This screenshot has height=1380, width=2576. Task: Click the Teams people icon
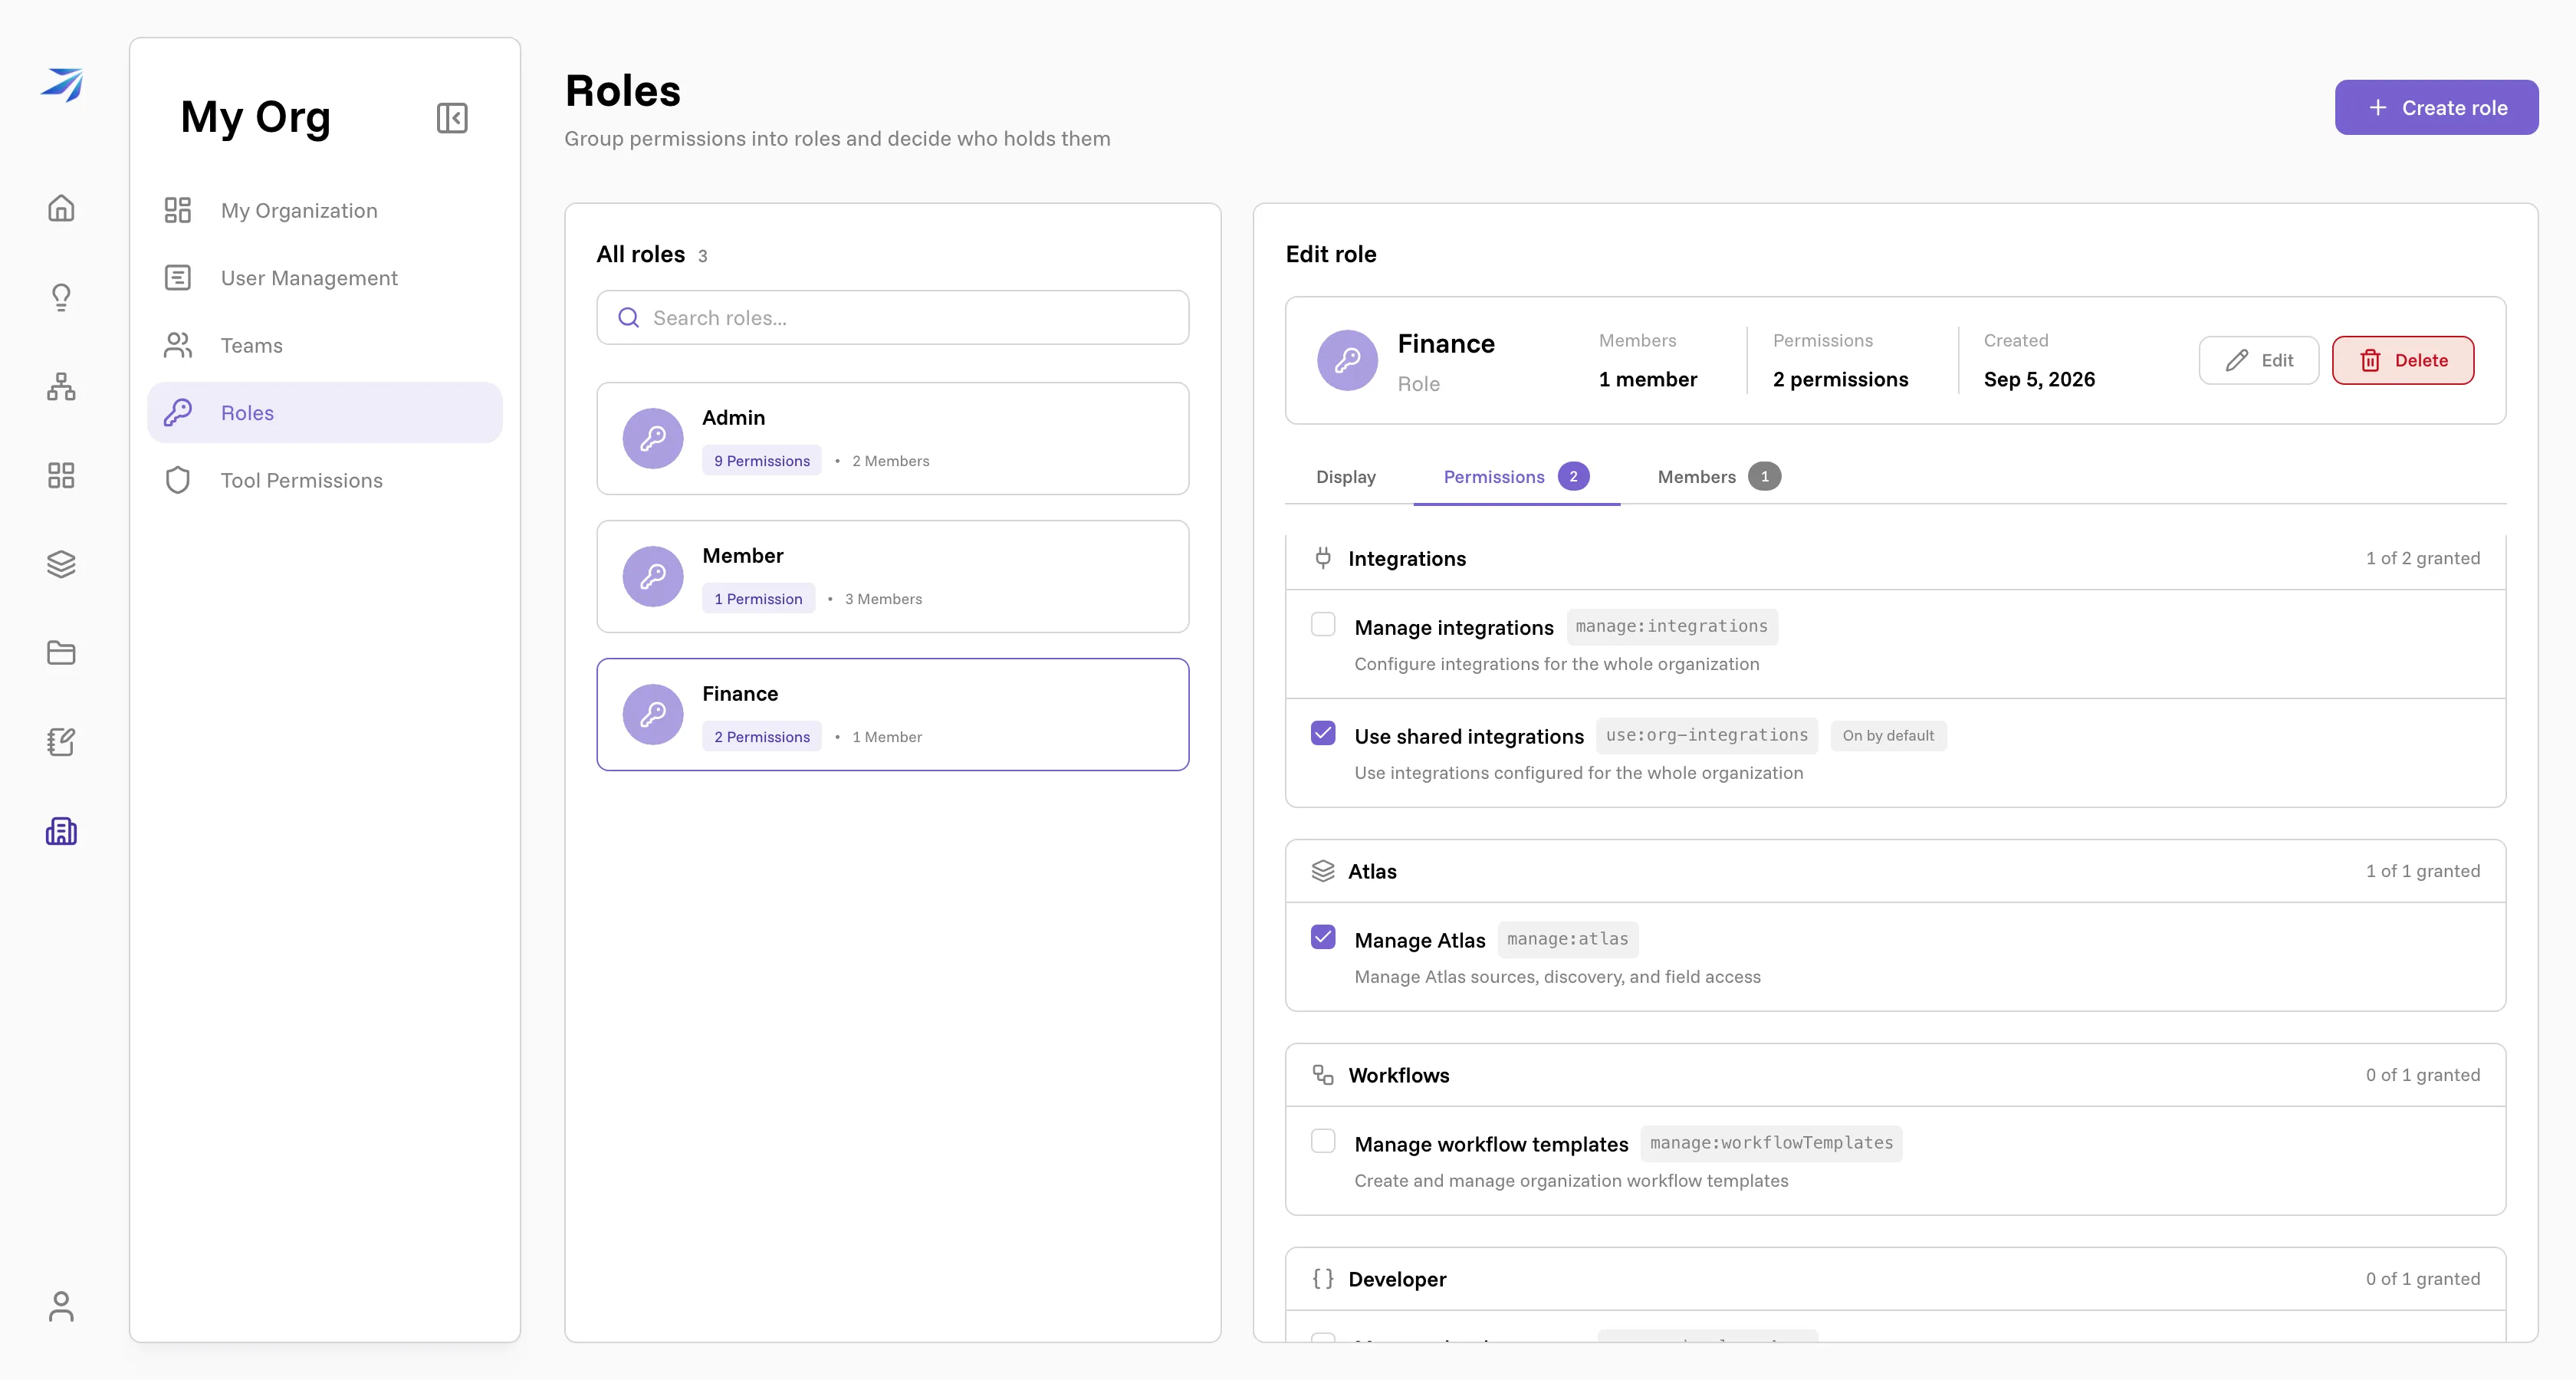tap(178, 345)
